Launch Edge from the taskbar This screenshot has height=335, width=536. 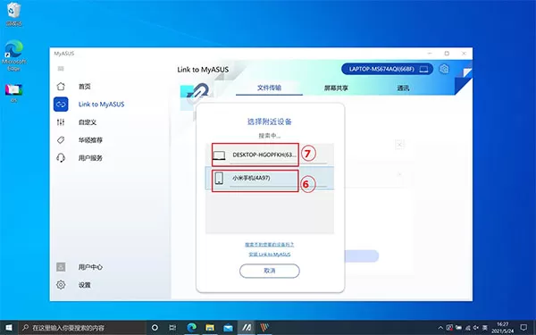pos(192,328)
